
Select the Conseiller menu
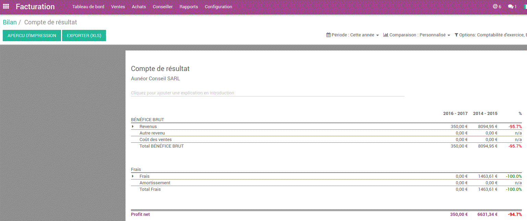[x=163, y=7]
